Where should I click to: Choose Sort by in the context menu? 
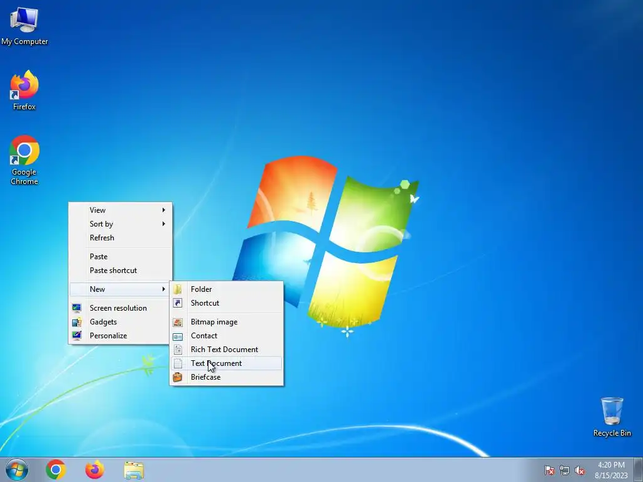pos(120,224)
